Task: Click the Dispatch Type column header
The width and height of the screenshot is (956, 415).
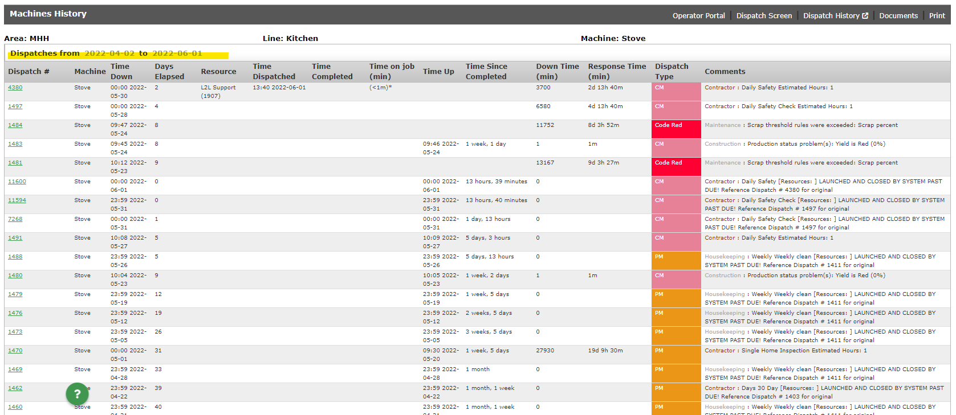Action: [672, 72]
